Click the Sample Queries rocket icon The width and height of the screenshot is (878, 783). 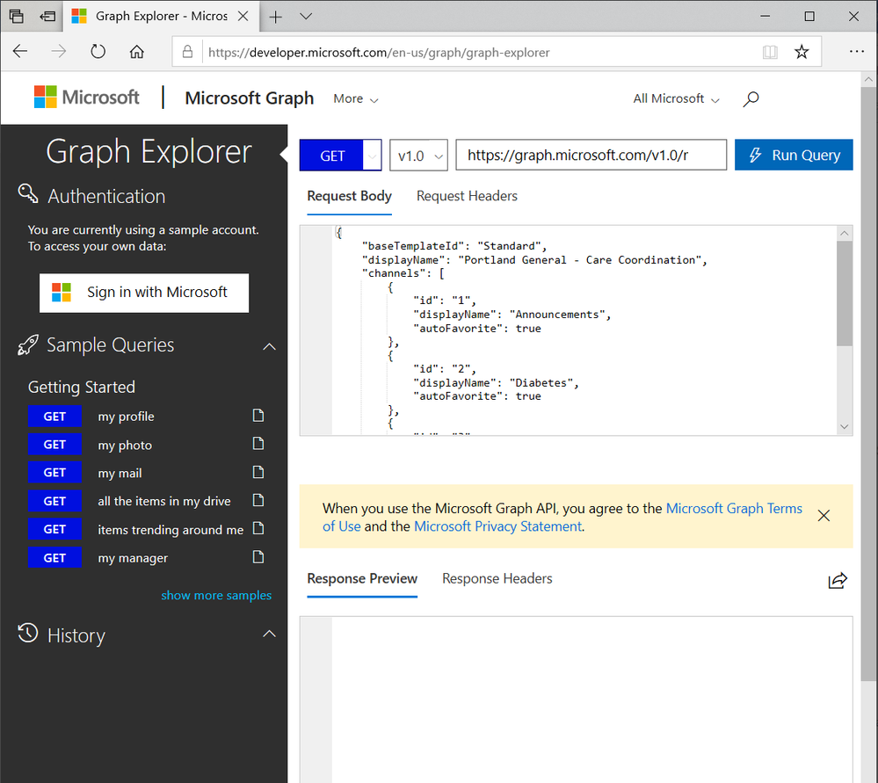[x=28, y=345]
